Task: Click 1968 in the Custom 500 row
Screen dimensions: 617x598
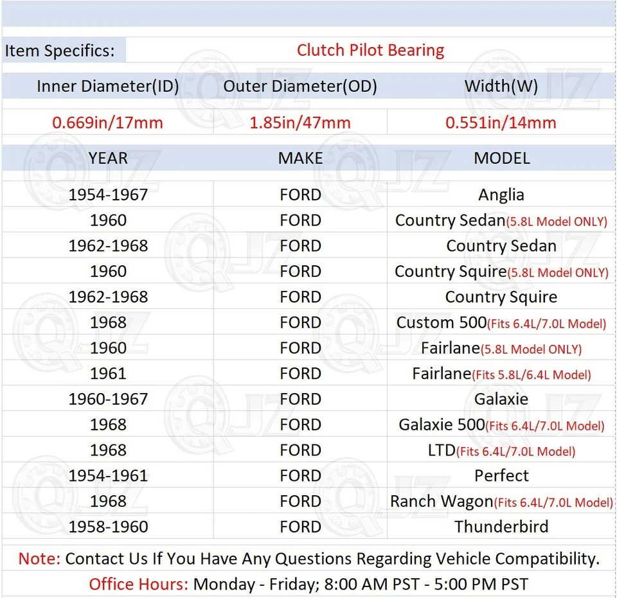Action: [x=108, y=322]
